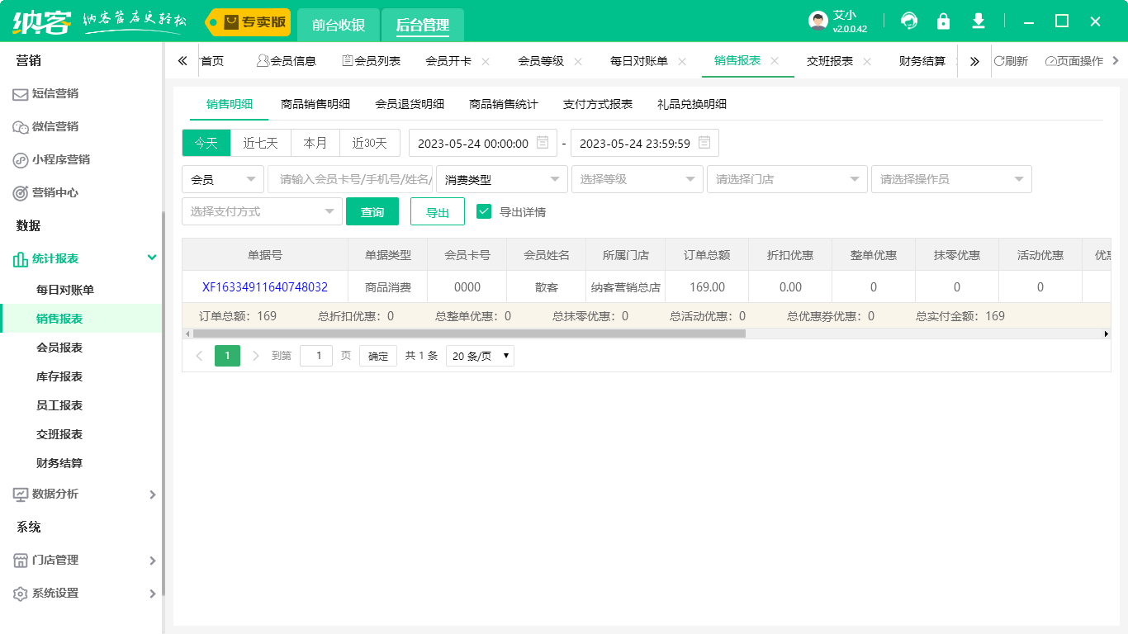The width and height of the screenshot is (1128, 634).
Task: Click page number 1 button
Action: pyautogui.click(x=227, y=356)
